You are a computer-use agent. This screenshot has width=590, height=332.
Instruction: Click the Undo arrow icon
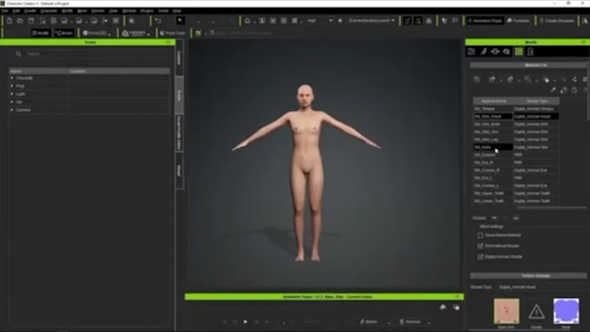tap(158, 21)
